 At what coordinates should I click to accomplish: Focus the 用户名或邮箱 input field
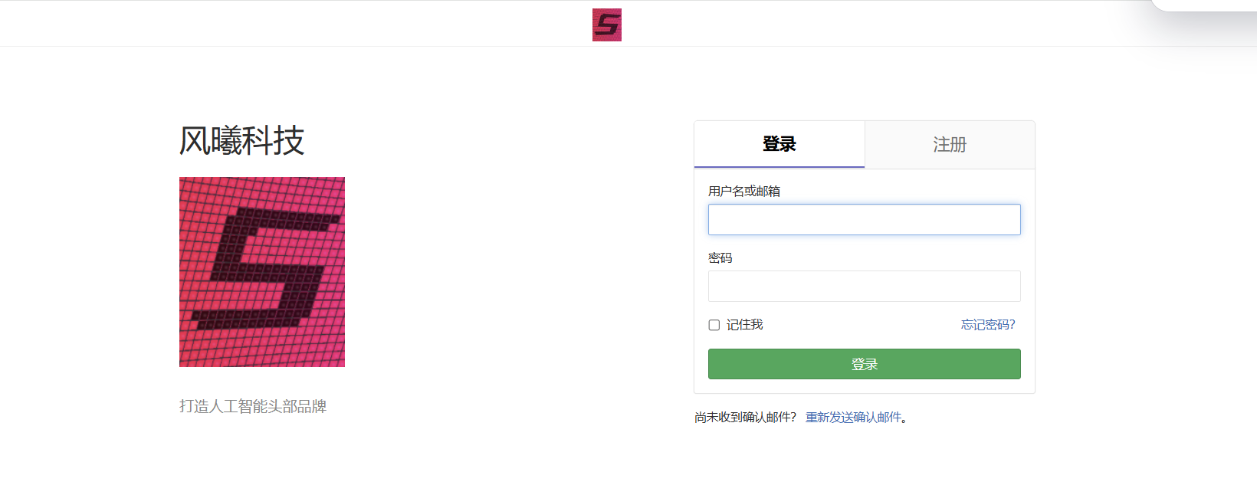[x=865, y=220]
